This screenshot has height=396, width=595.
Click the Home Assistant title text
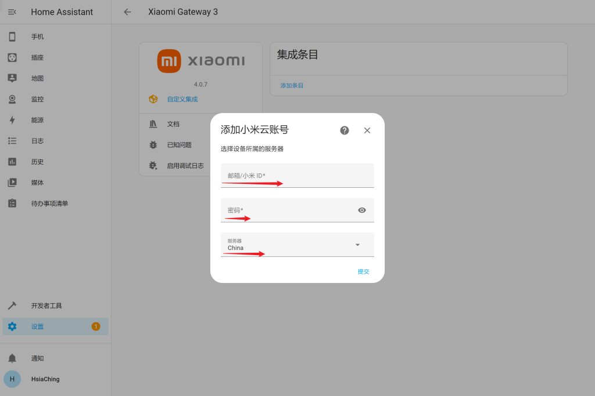pos(62,12)
